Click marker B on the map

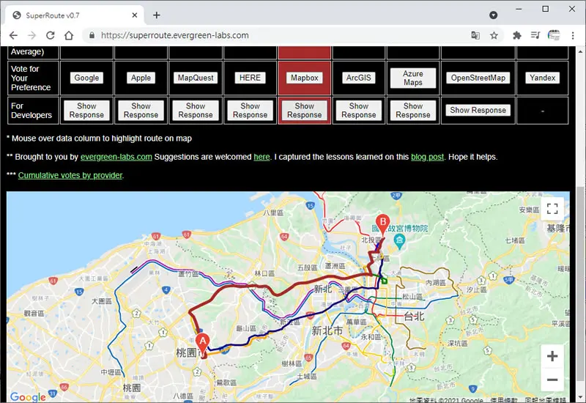(x=382, y=224)
